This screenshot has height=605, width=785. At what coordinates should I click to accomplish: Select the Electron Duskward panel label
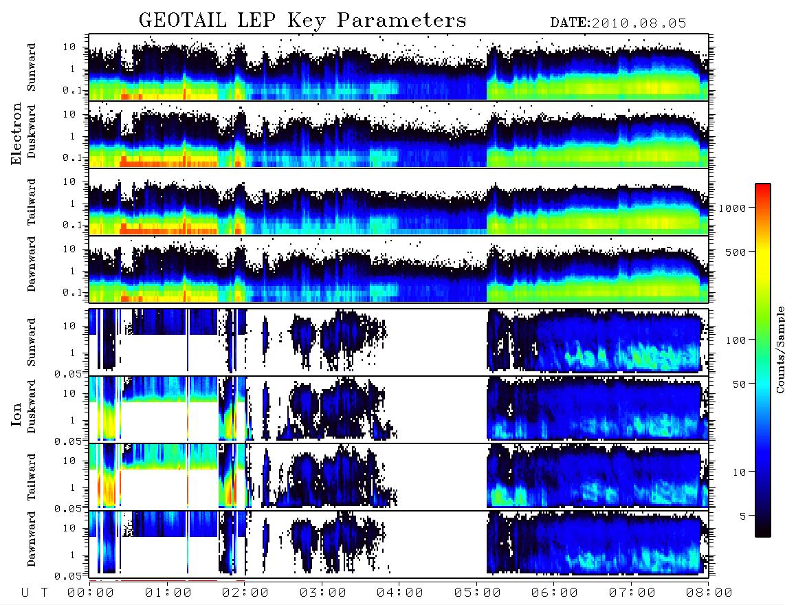tap(32, 131)
